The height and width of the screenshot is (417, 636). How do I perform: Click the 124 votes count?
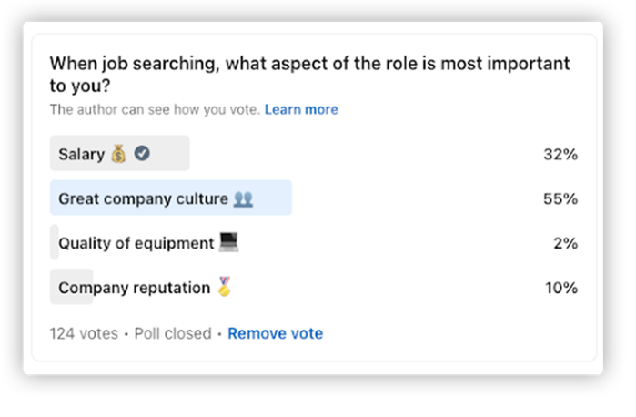click(x=84, y=333)
